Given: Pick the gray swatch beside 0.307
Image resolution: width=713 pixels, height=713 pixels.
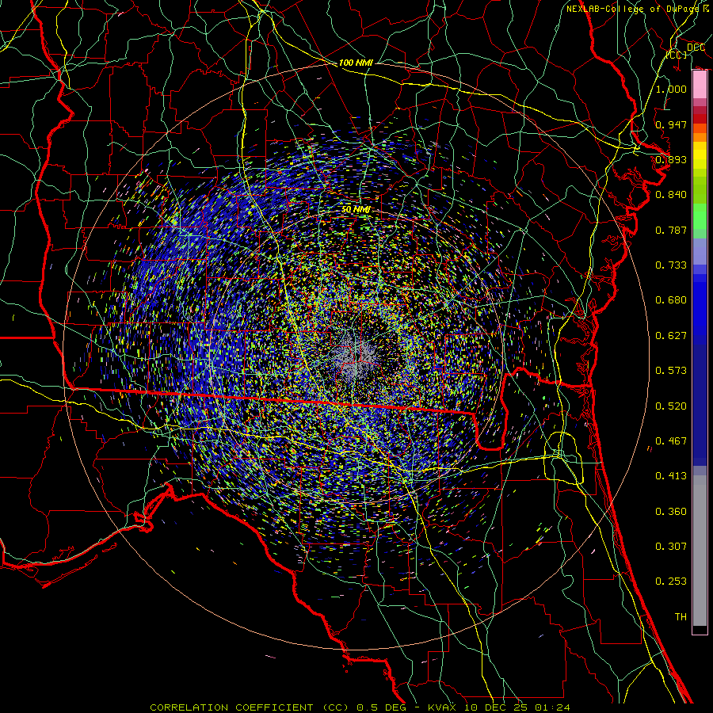Looking at the screenshot, I should point(700,551).
